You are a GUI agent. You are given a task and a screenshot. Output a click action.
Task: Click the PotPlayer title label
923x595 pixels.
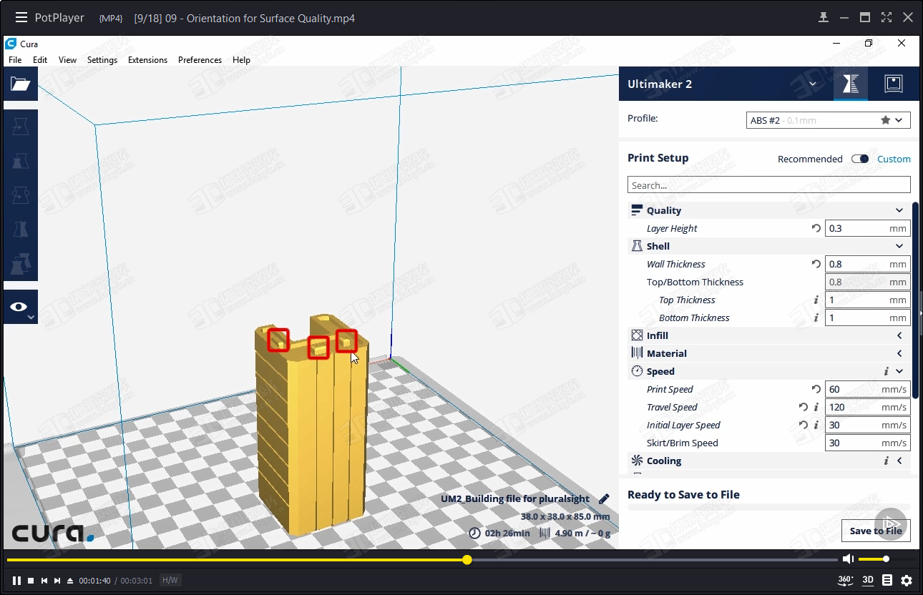[x=59, y=17]
